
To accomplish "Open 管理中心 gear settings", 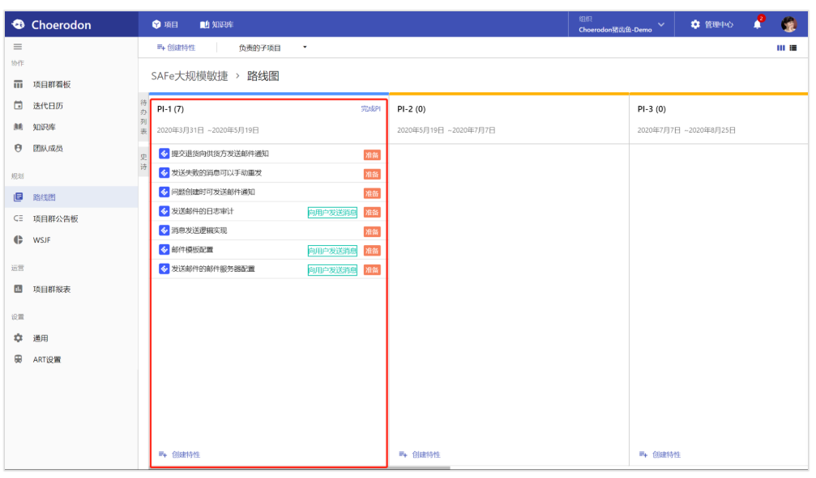I will click(711, 24).
